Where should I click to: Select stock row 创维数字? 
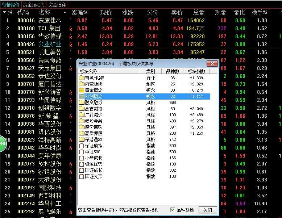50,108
